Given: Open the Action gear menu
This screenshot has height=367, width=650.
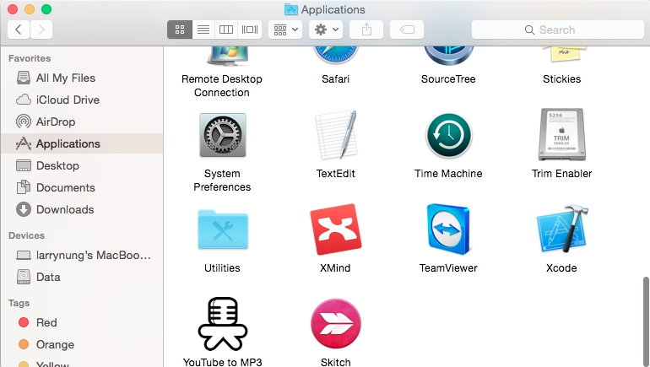Looking at the screenshot, I should 326,30.
